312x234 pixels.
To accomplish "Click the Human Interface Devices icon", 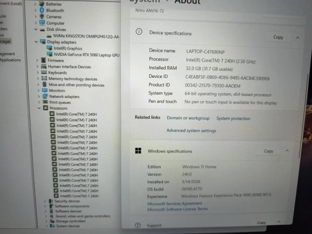I will coord(44,66).
